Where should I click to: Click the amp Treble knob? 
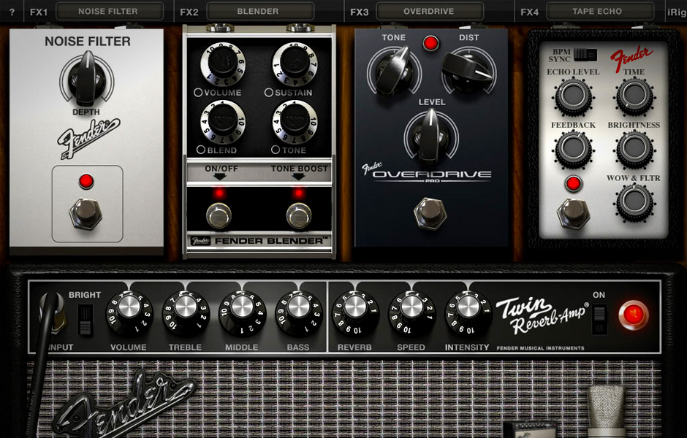pyautogui.click(x=186, y=314)
